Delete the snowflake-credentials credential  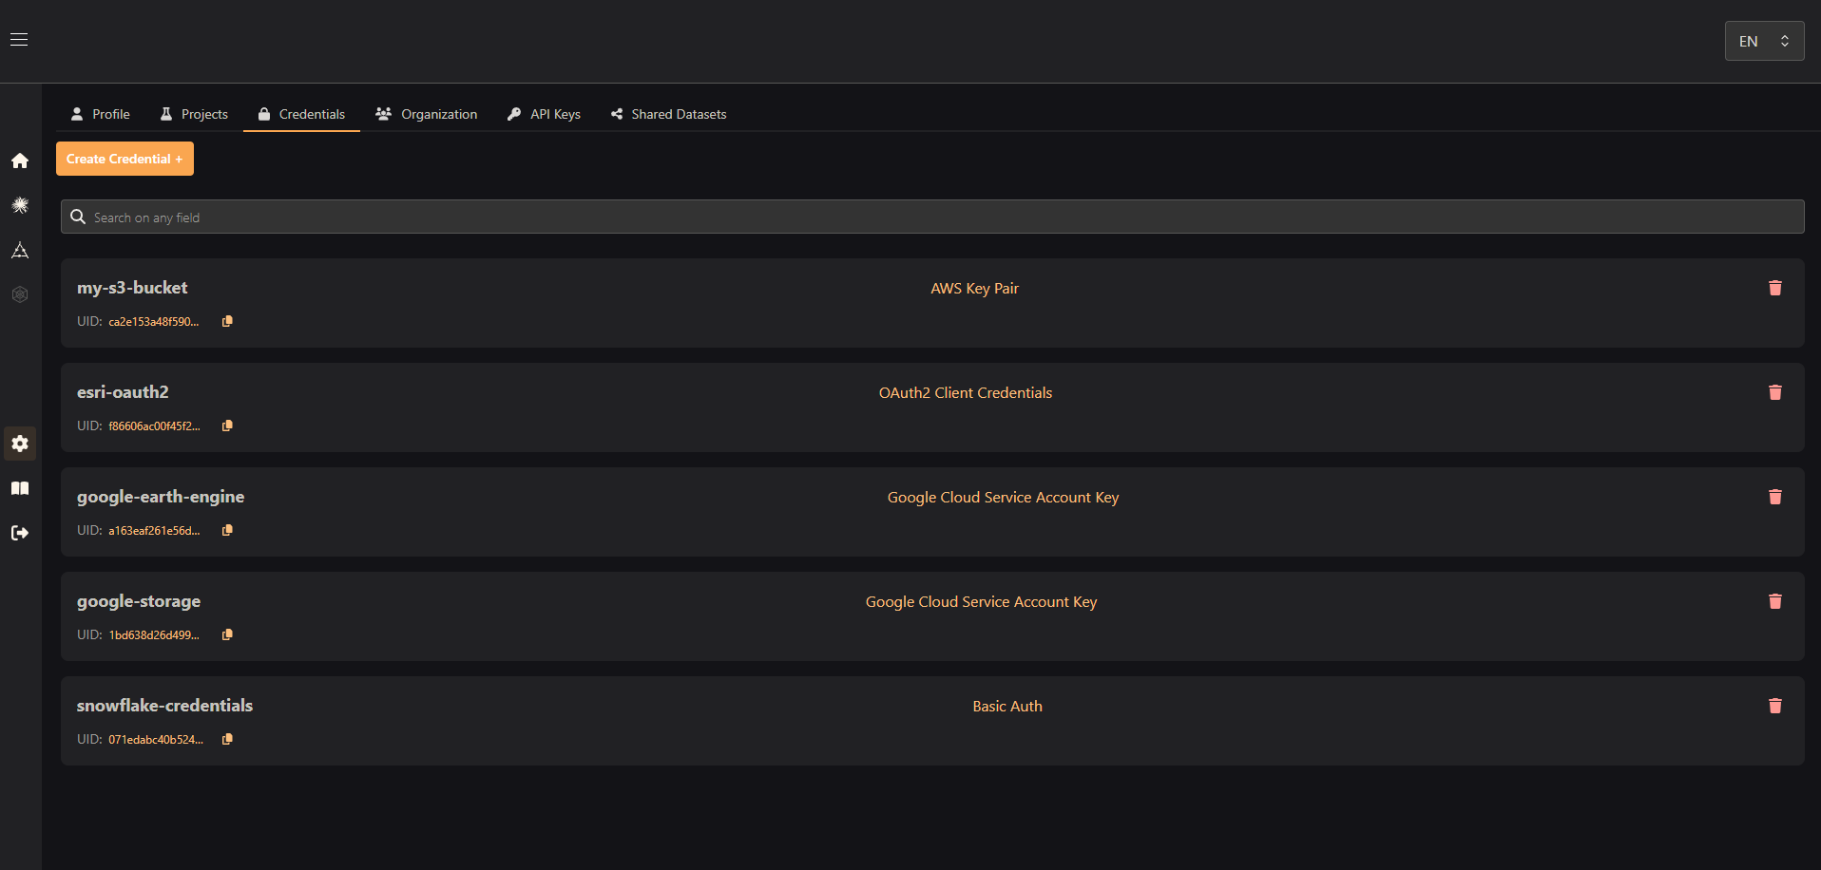tap(1774, 706)
